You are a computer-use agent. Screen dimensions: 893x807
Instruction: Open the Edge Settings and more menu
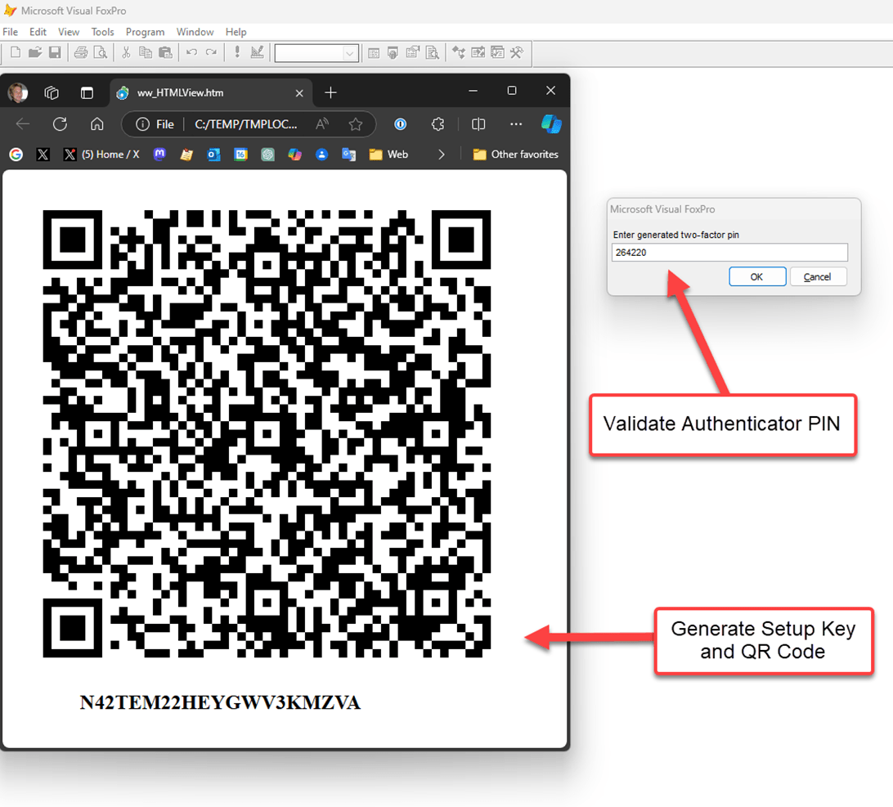[x=515, y=124]
